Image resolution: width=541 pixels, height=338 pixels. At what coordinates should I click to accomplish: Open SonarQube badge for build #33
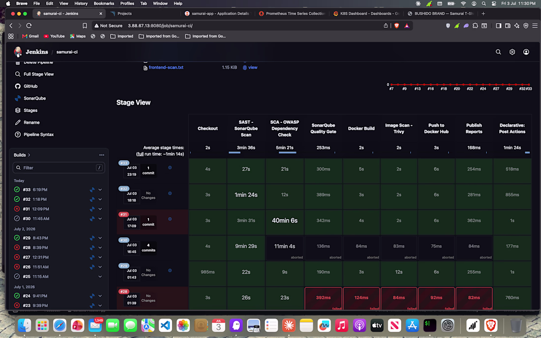click(92, 190)
